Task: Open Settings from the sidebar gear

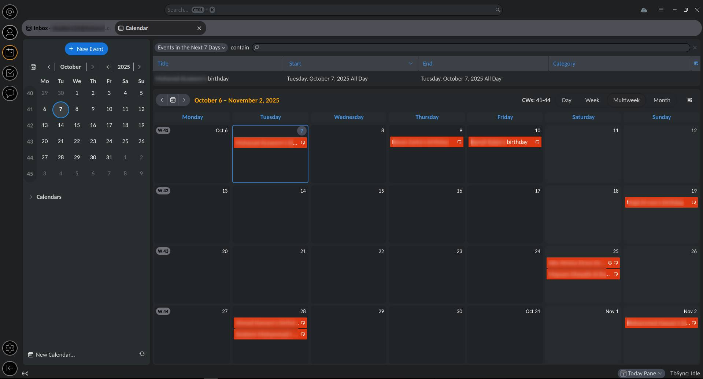Action: 10,348
